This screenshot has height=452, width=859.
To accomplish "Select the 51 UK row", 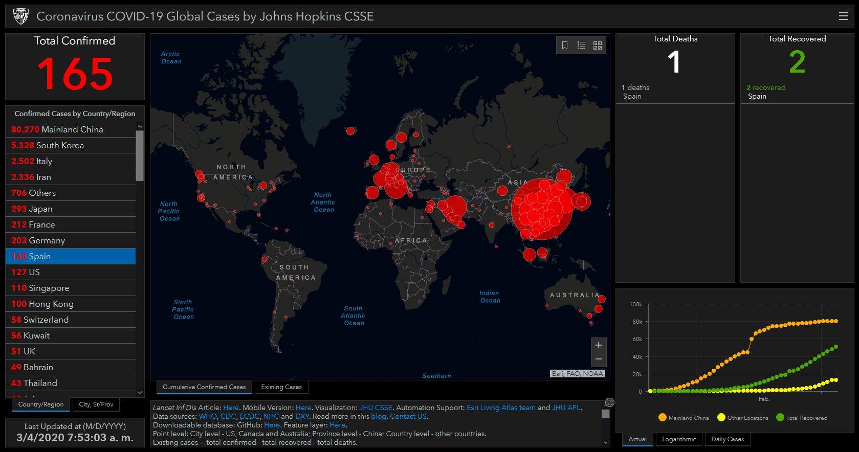I will (x=71, y=351).
